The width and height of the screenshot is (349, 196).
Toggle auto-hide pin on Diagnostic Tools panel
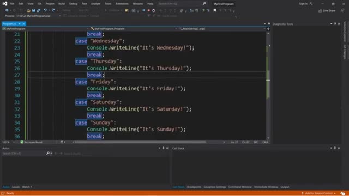[x=335, y=24]
